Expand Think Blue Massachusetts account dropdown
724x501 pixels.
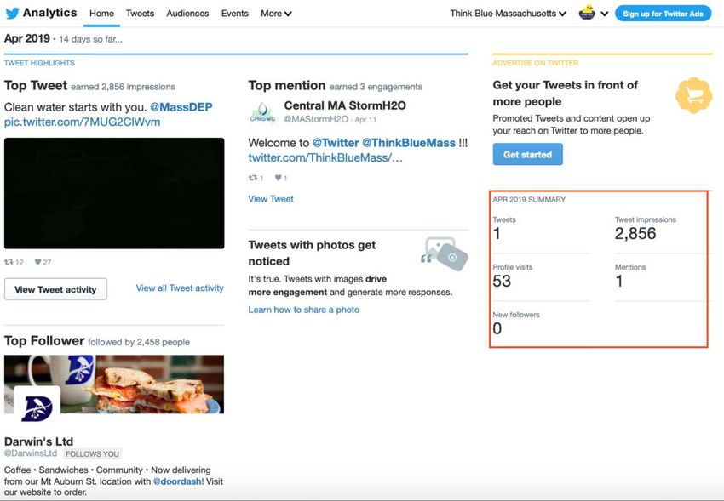509,14
